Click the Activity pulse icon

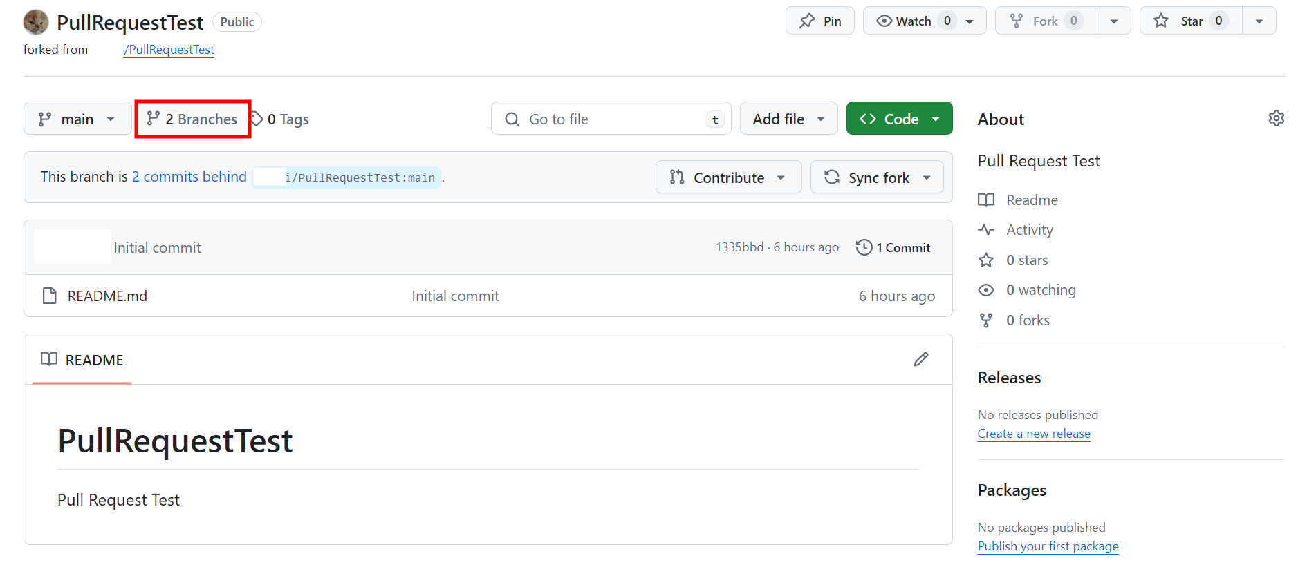pyautogui.click(x=986, y=229)
